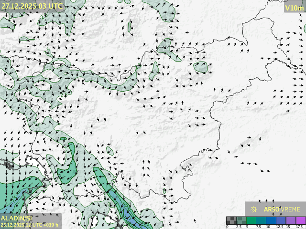
Task: Click the narrow green wind patch near top center
Action: (x=130, y=27)
